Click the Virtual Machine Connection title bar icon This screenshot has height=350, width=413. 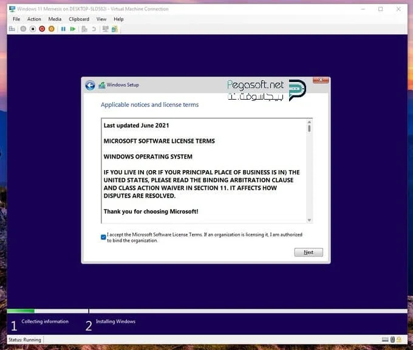coord(12,9)
